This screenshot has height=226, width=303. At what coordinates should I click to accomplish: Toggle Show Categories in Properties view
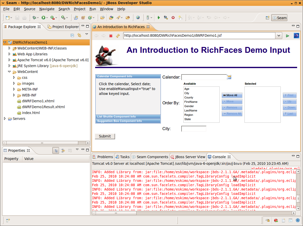[x=56, y=150]
